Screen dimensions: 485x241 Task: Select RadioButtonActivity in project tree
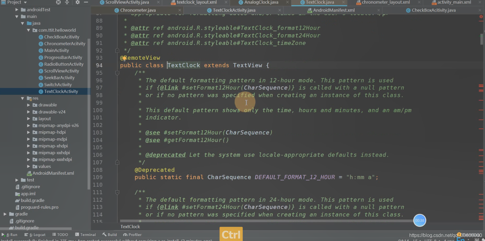pyautogui.click(x=64, y=64)
